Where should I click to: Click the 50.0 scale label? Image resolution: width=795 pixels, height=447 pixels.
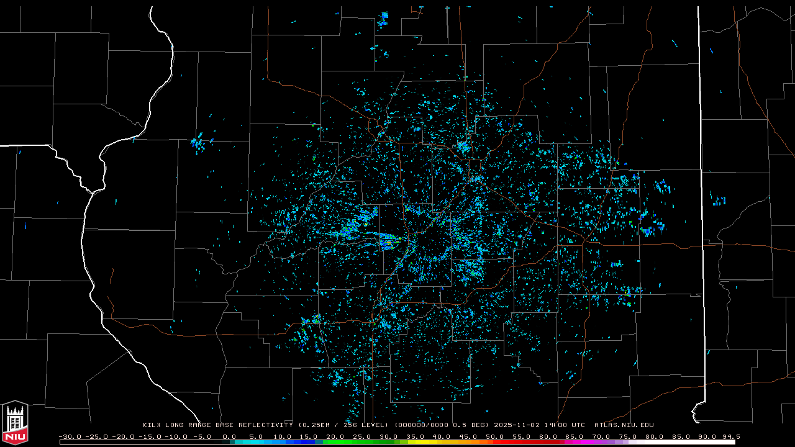tap(495, 436)
